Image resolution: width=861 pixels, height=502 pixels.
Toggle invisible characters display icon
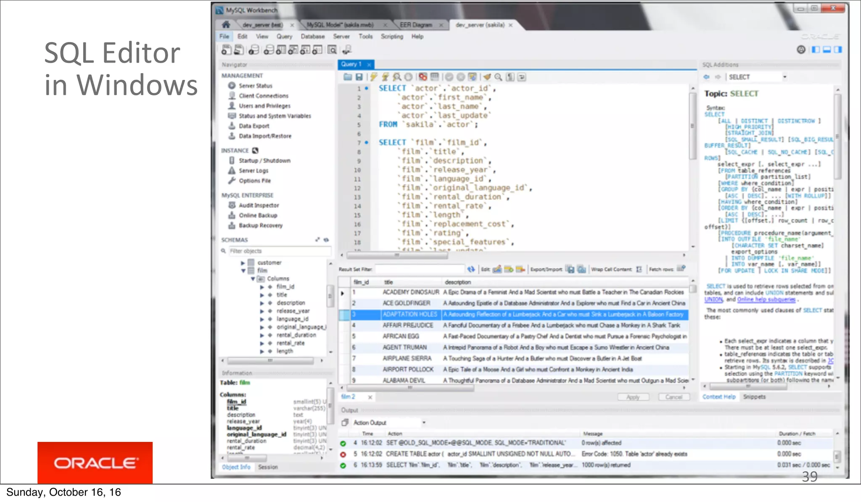[x=510, y=77]
